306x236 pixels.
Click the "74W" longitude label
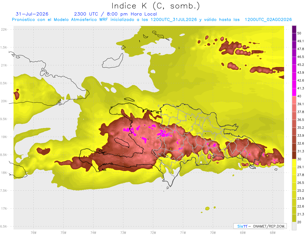tap(93, 232)
